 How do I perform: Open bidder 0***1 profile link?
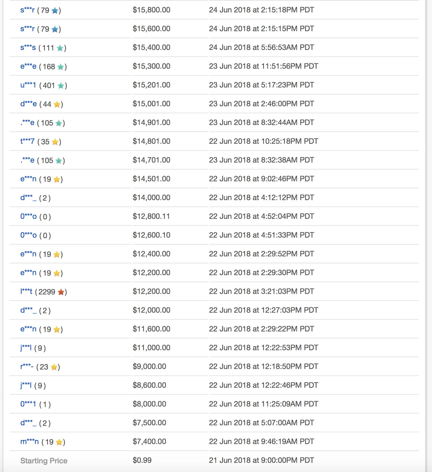28,404
